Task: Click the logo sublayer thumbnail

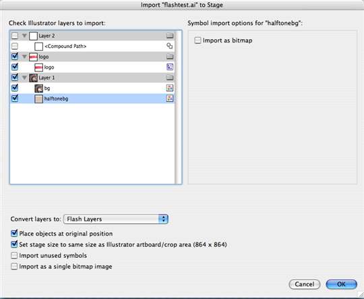Action: (39, 67)
